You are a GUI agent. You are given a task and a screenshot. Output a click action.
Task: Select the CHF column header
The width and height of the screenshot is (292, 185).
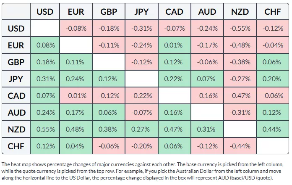[273, 12]
